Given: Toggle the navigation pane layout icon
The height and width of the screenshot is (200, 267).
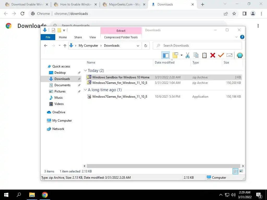Looking at the screenshot, I should pyautogui.click(x=166, y=55).
